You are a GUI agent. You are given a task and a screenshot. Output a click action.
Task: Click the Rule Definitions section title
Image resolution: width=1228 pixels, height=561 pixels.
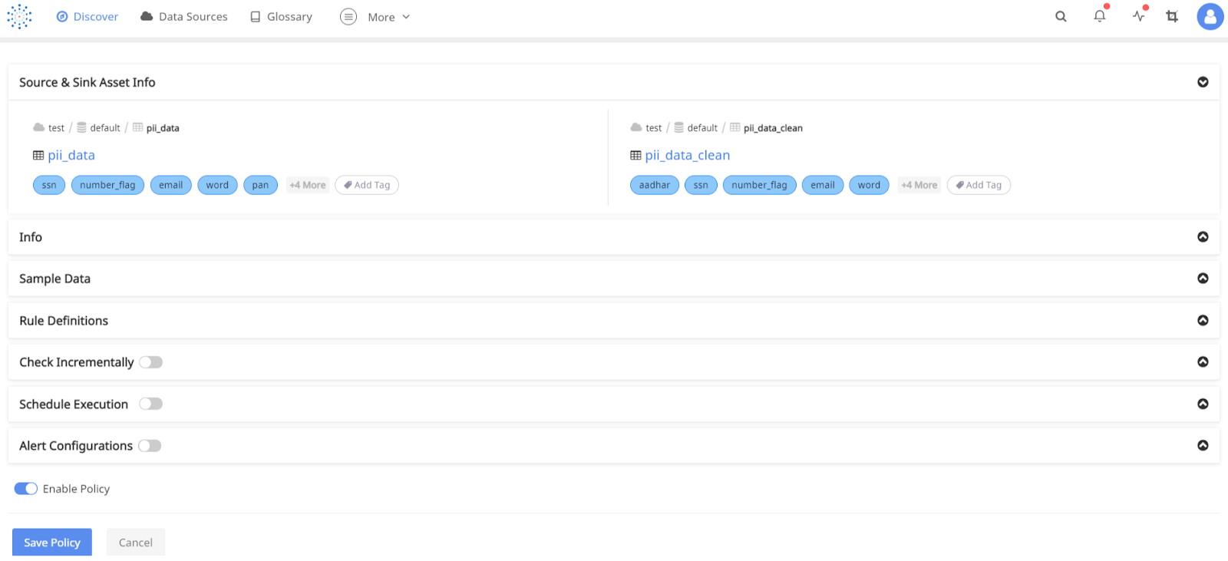[64, 321]
